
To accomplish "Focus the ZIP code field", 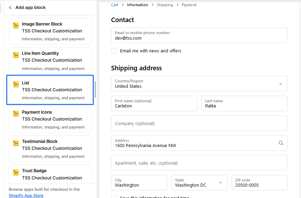I will pyautogui.click(x=259, y=183).
